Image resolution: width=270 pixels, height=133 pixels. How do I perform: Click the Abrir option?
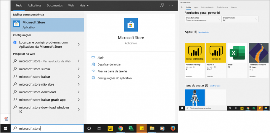coord(100,57)
